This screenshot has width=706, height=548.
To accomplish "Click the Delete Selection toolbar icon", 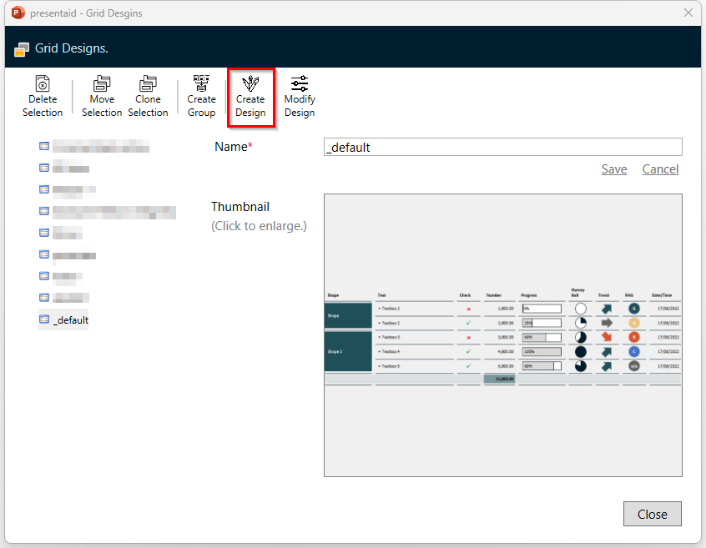I will click(43, 83).
